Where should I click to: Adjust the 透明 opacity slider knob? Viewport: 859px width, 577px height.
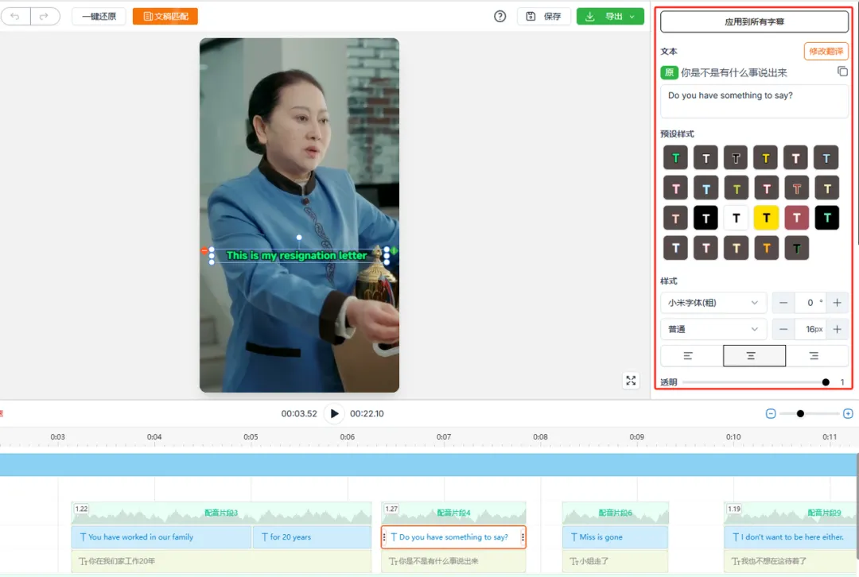click(x=826, y=382)
